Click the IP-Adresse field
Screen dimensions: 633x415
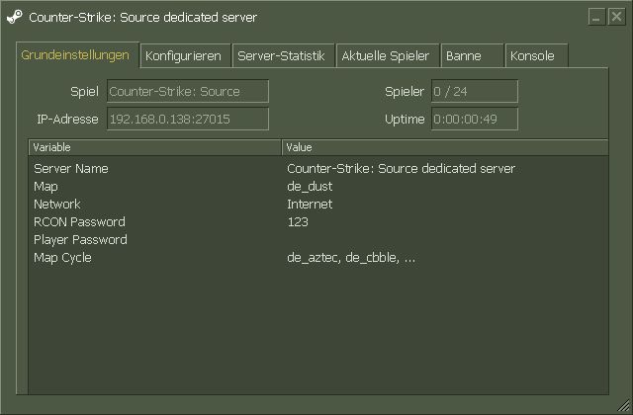pos(187,120)
